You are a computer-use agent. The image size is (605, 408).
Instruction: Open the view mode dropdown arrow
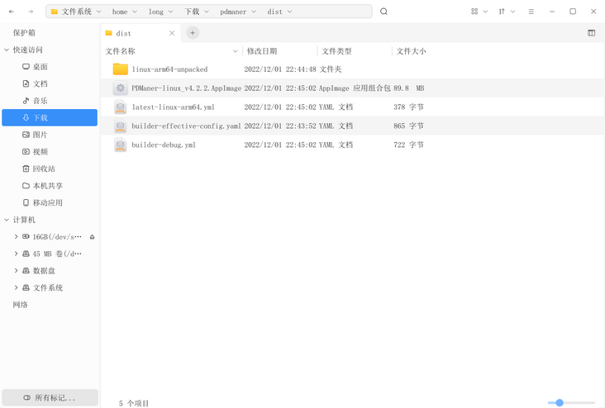[x=485, y=12]
